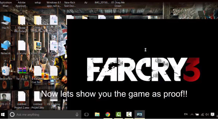The width and height of the screenshot is (218, 119).
Task: Select the '01 Drag Me Down' label
Action: click(118, 4)
